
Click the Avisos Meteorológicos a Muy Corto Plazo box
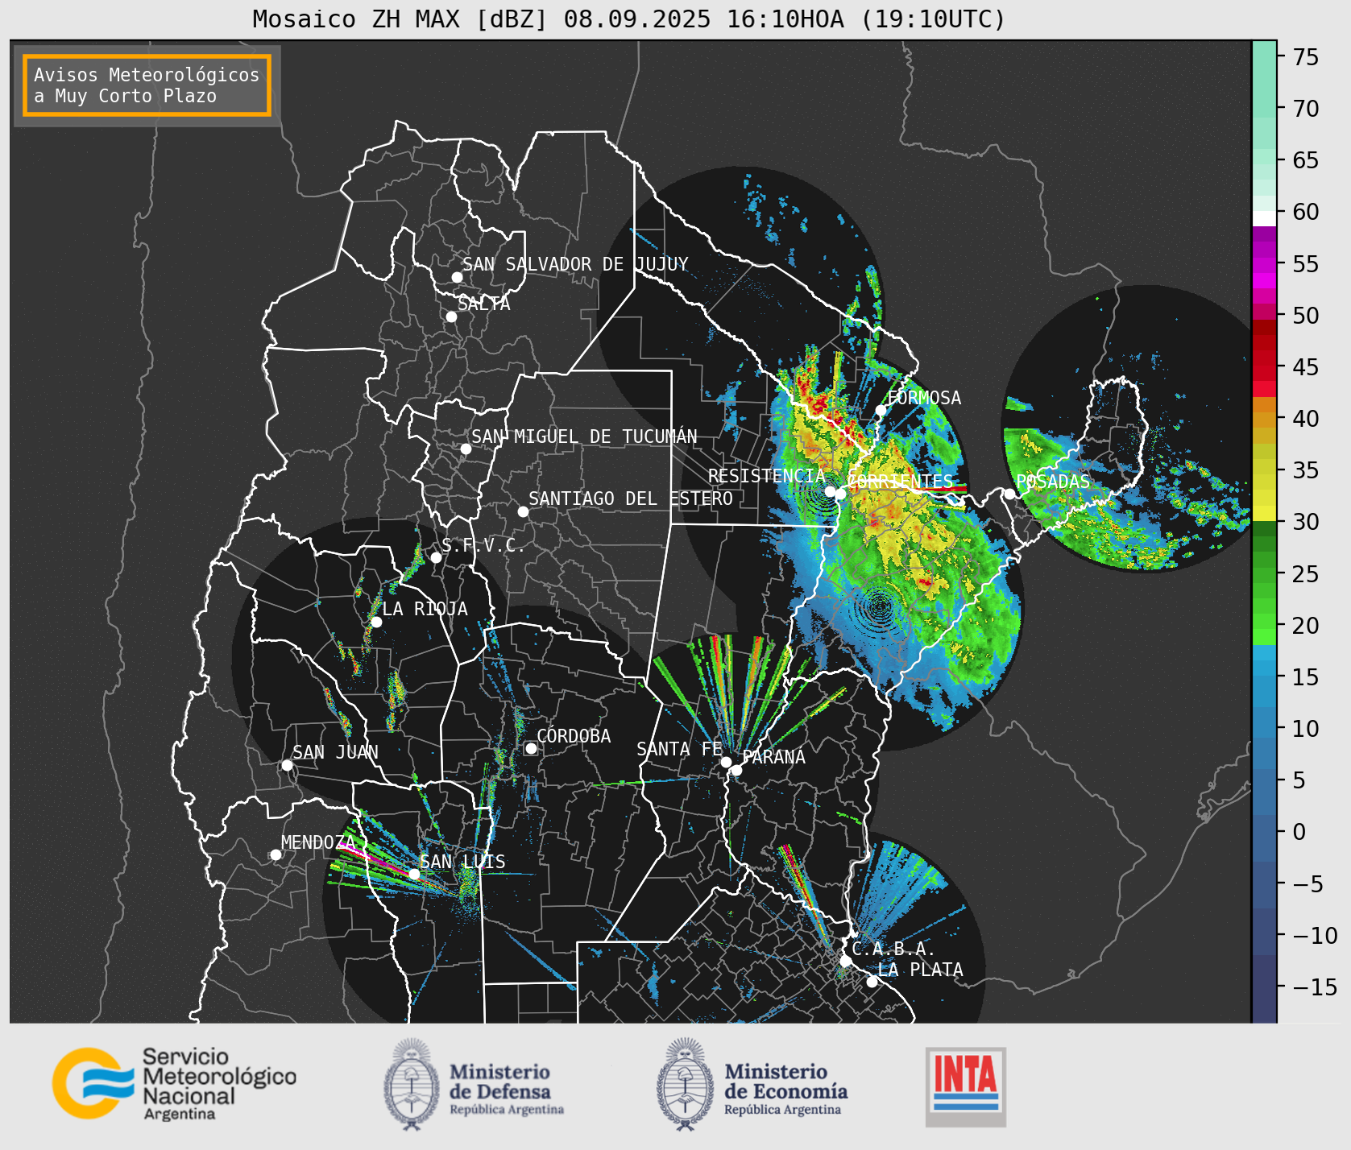click(x=147, y=85)
